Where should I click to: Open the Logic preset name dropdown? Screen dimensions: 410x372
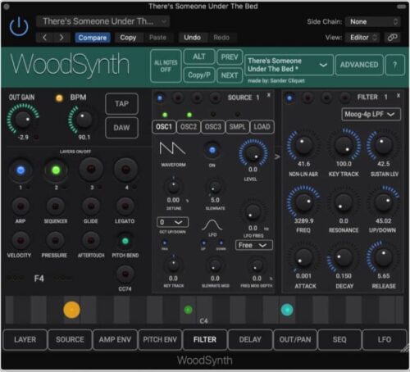click(103, 21)
